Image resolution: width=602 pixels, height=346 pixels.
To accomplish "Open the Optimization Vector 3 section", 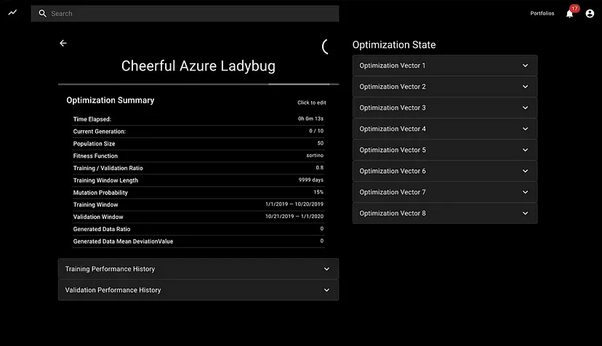I will tap(444, 108).
